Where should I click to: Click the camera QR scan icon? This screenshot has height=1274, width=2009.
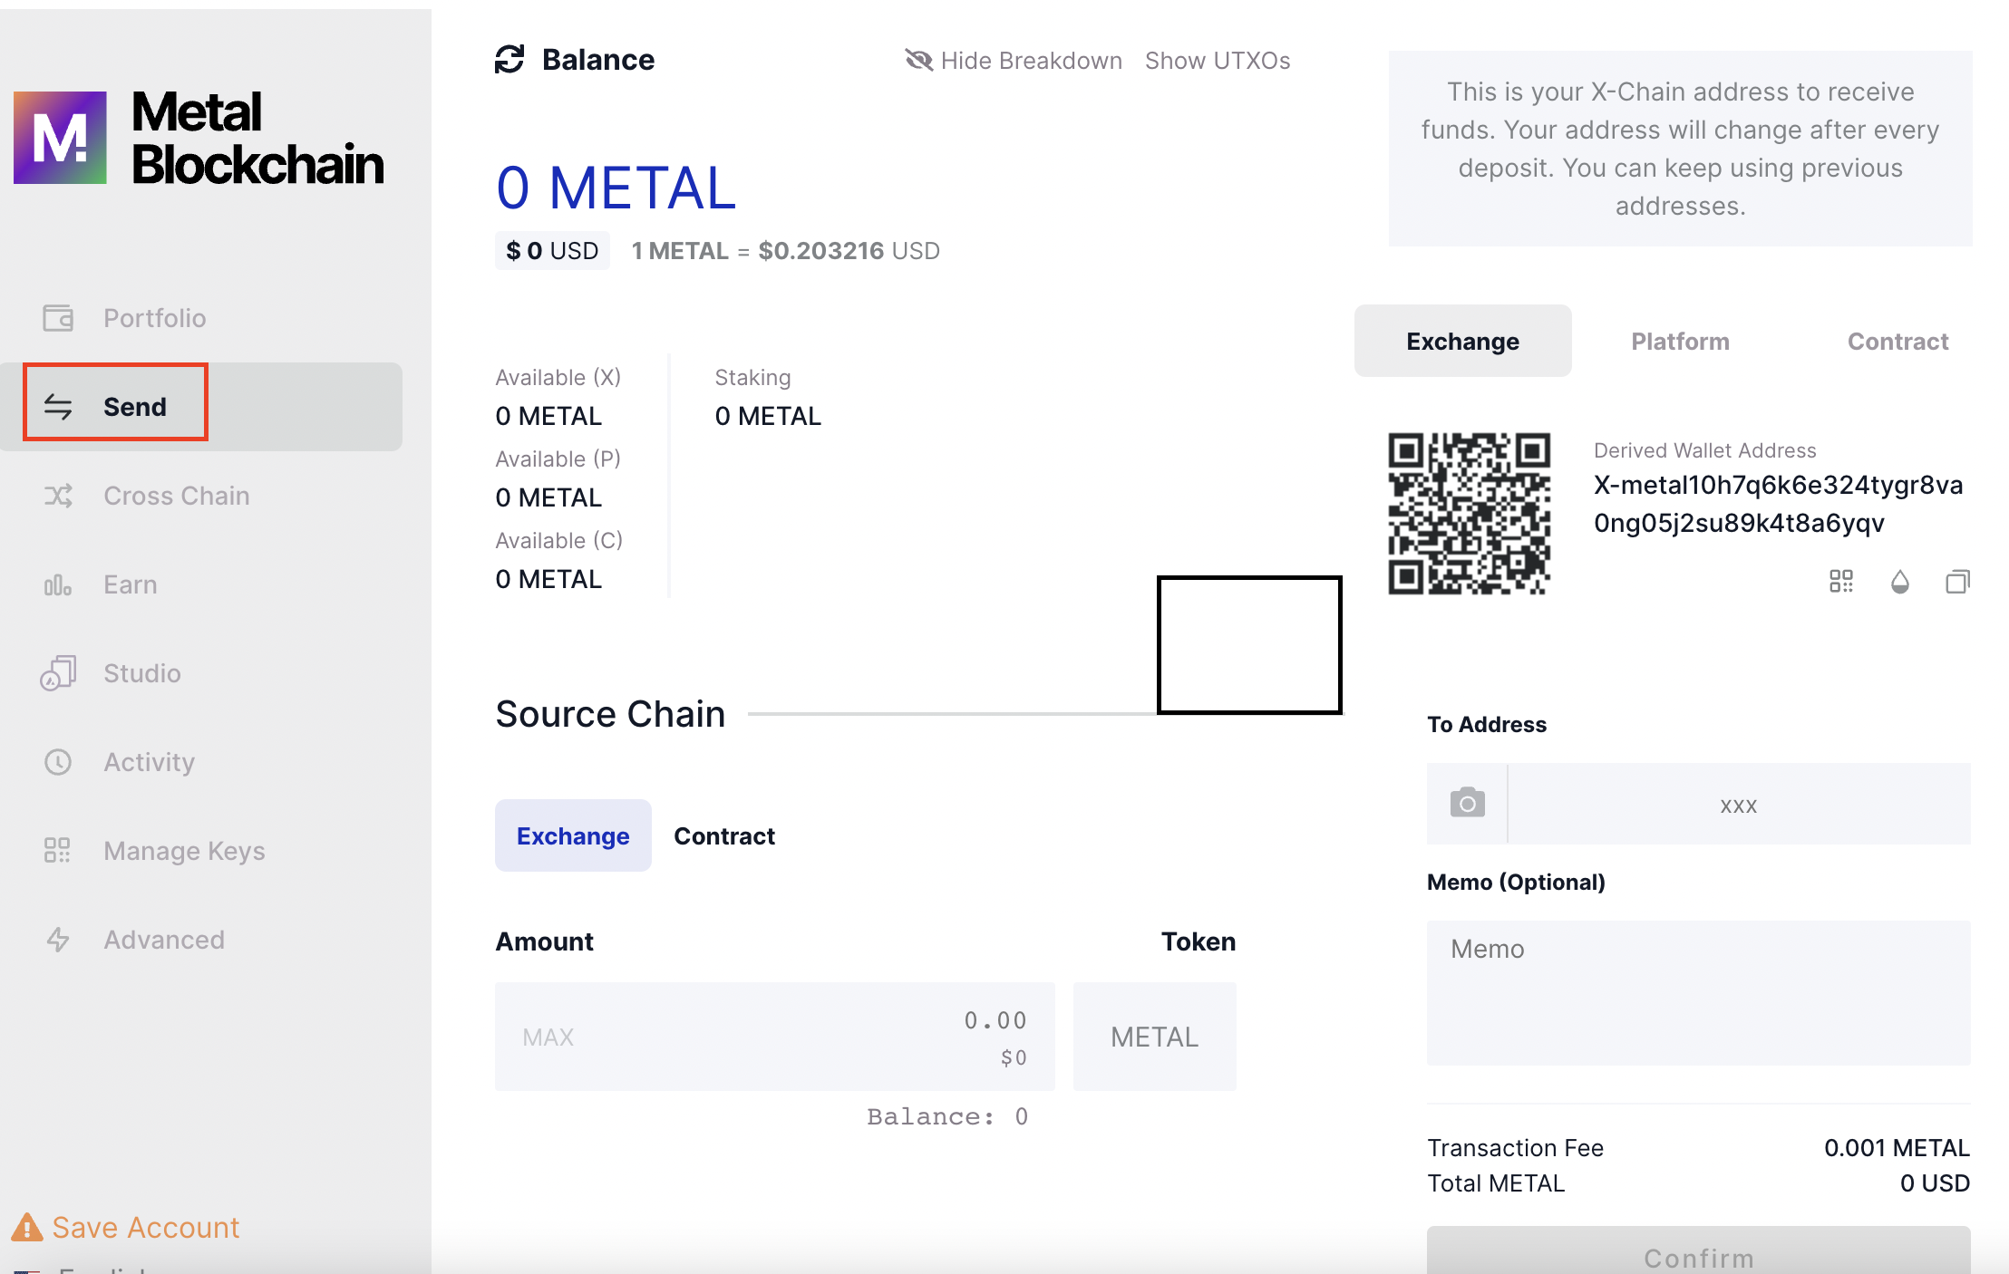(x=1467, y=803)
